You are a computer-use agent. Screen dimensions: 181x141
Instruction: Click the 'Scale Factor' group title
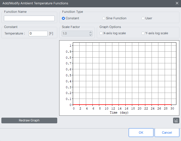click(x=71, y=27)
